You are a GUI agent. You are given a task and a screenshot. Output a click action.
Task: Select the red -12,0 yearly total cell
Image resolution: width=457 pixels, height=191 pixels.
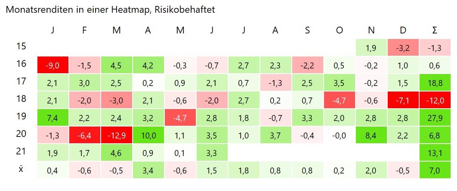pyautogui.click(x=434, y=100)
